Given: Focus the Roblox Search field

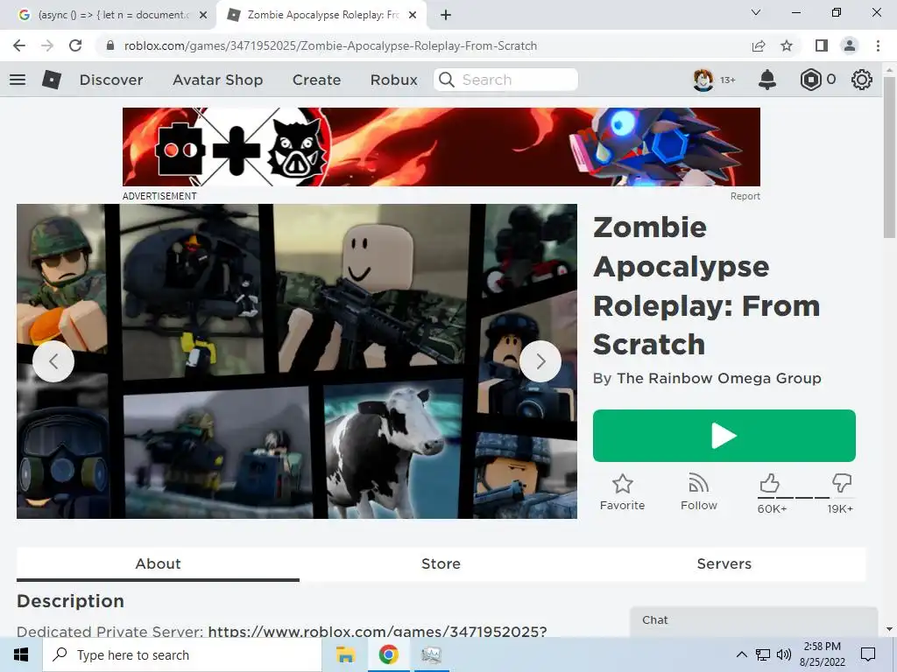Looking at the screenshot, I should 505,80.
